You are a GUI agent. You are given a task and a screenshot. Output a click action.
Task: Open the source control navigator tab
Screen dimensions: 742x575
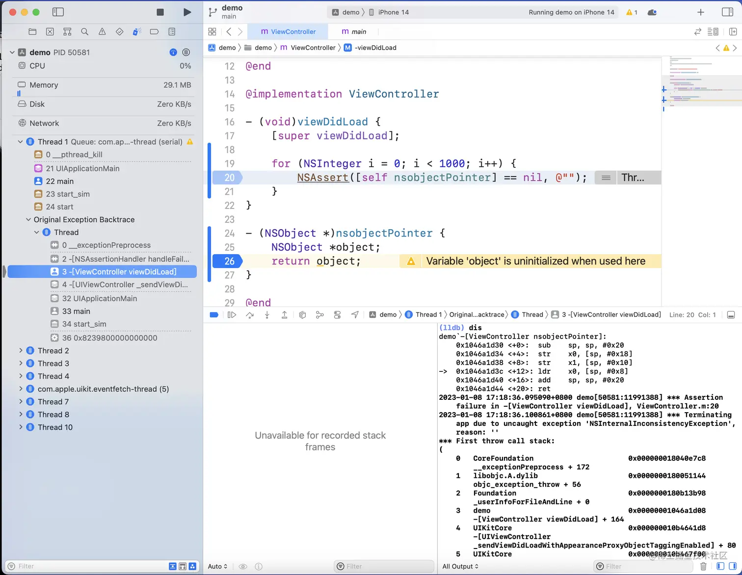coord(50,31)
